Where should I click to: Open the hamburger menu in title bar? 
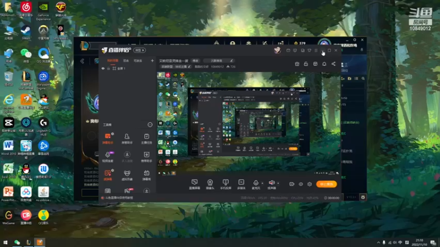tap(316, 50)
